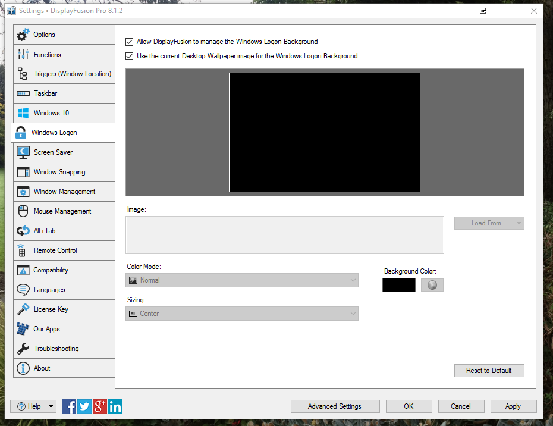The height and width of the screenshot is (426, 553).
Task: Toggle Use current Desktop Wallpaper image checkbox
Action: [130, 57]
